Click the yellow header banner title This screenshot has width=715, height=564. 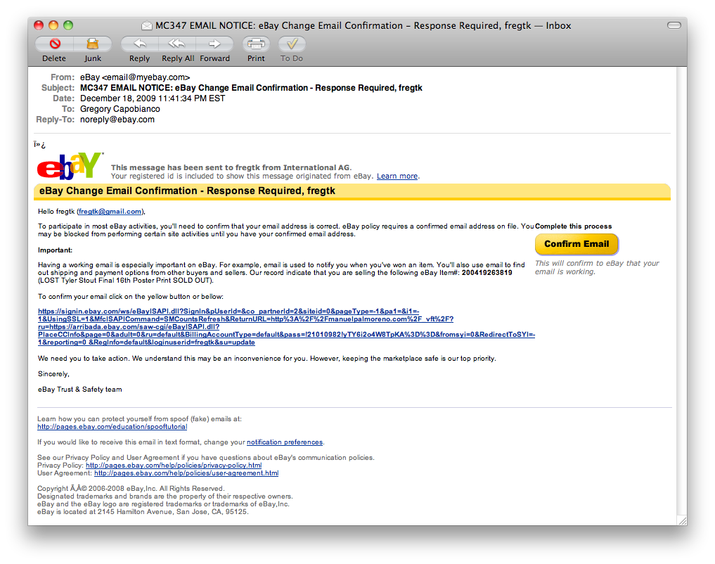tap(187, 191)
